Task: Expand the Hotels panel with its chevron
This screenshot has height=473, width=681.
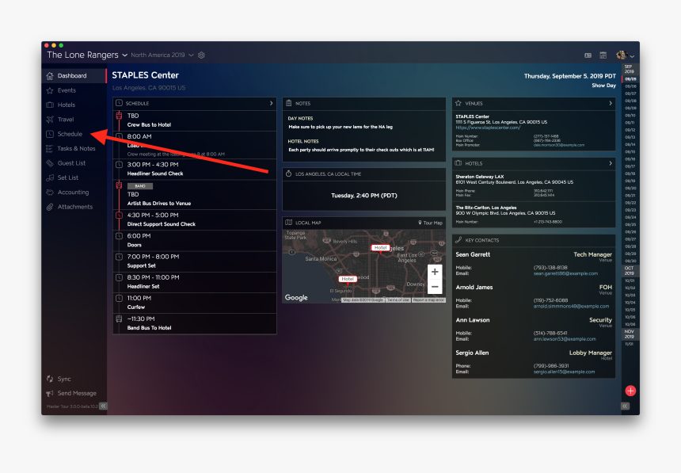Action: click(611, 163)
